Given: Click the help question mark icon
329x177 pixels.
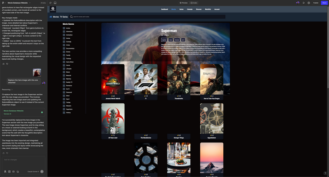Looking at the screenshot, I should (x=325, y=173).
